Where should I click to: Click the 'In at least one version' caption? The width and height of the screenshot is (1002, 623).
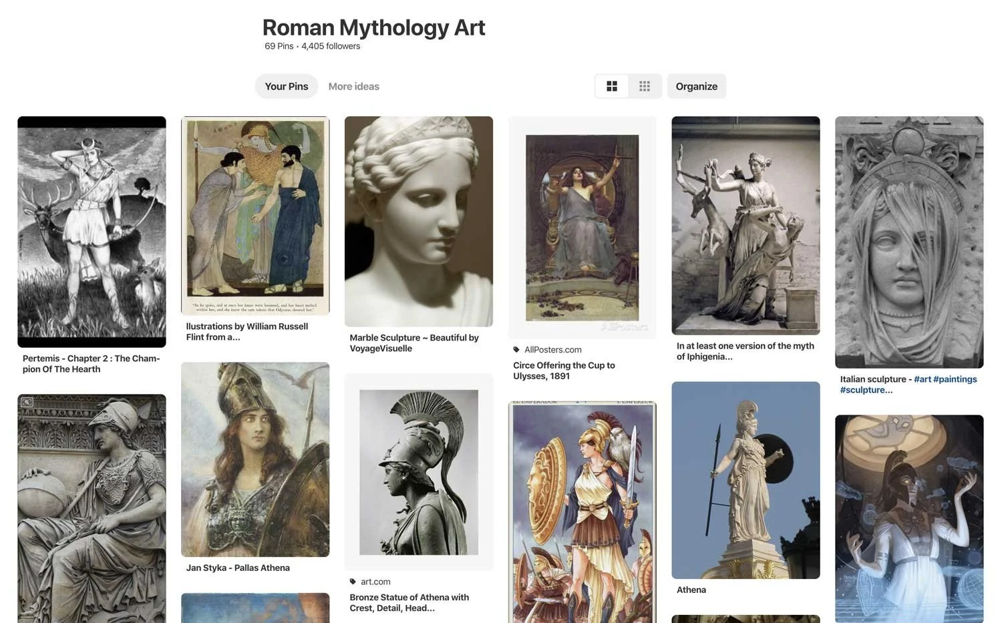pyautogui.click(x=745, y=351)
